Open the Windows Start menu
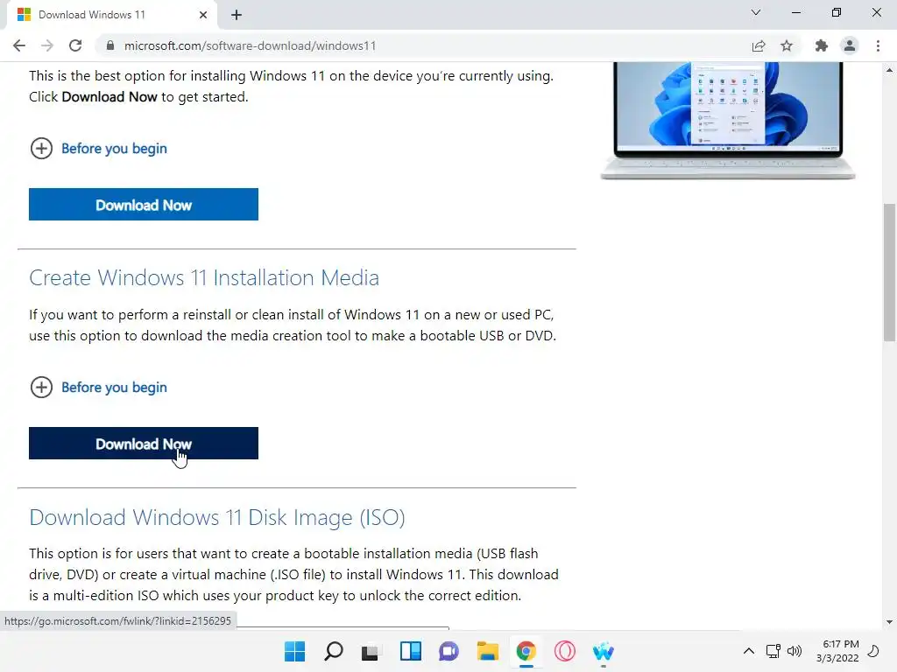This screenshot has height=672, width=897. (x=295, y=651)
